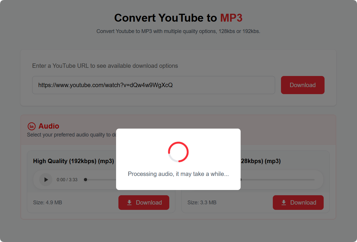
Task: Click the 'Size: 3.3 MB' text
Action: (202, 203)
